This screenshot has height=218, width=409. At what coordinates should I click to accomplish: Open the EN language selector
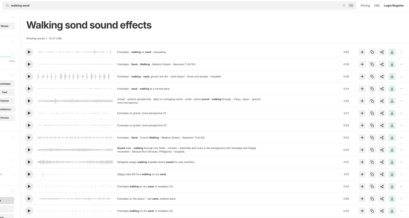point(351,6)
